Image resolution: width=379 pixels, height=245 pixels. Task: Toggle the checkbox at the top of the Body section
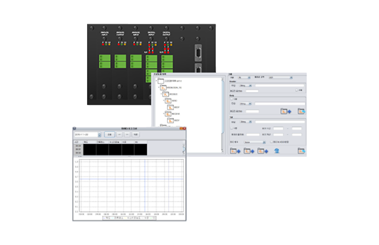(x=232, y=99)
